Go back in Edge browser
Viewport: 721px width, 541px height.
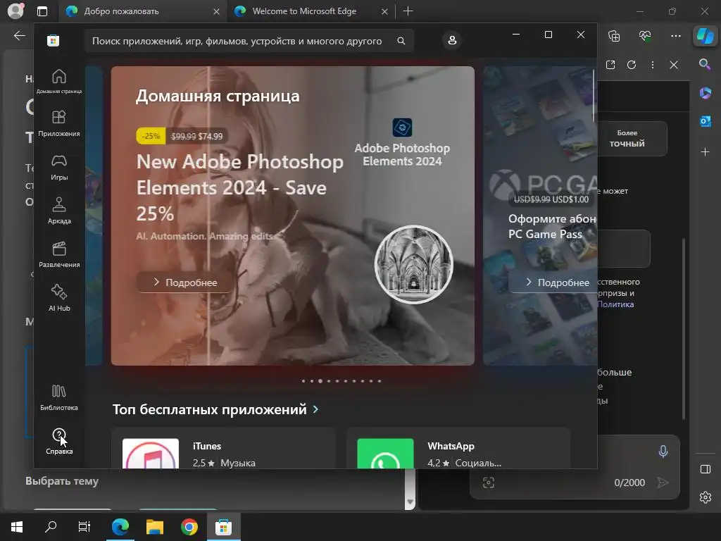[x=19, y=35]
